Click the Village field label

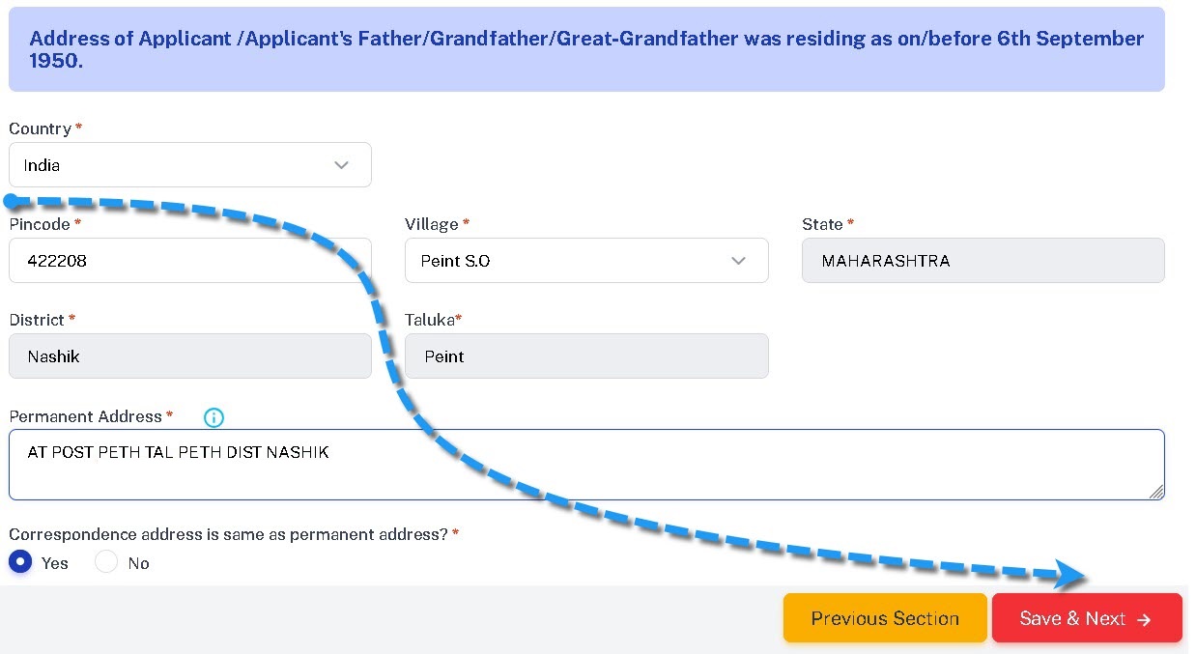click(432, 224)
